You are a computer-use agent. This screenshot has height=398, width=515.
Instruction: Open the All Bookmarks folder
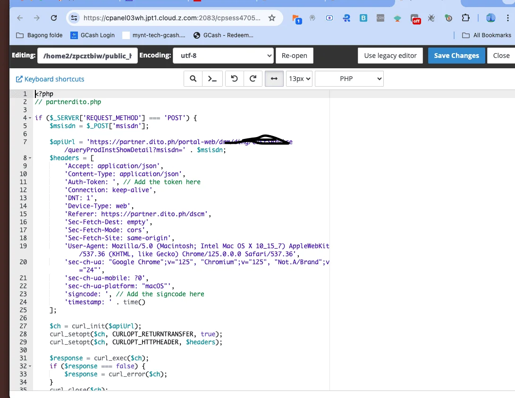pos(486,35)
